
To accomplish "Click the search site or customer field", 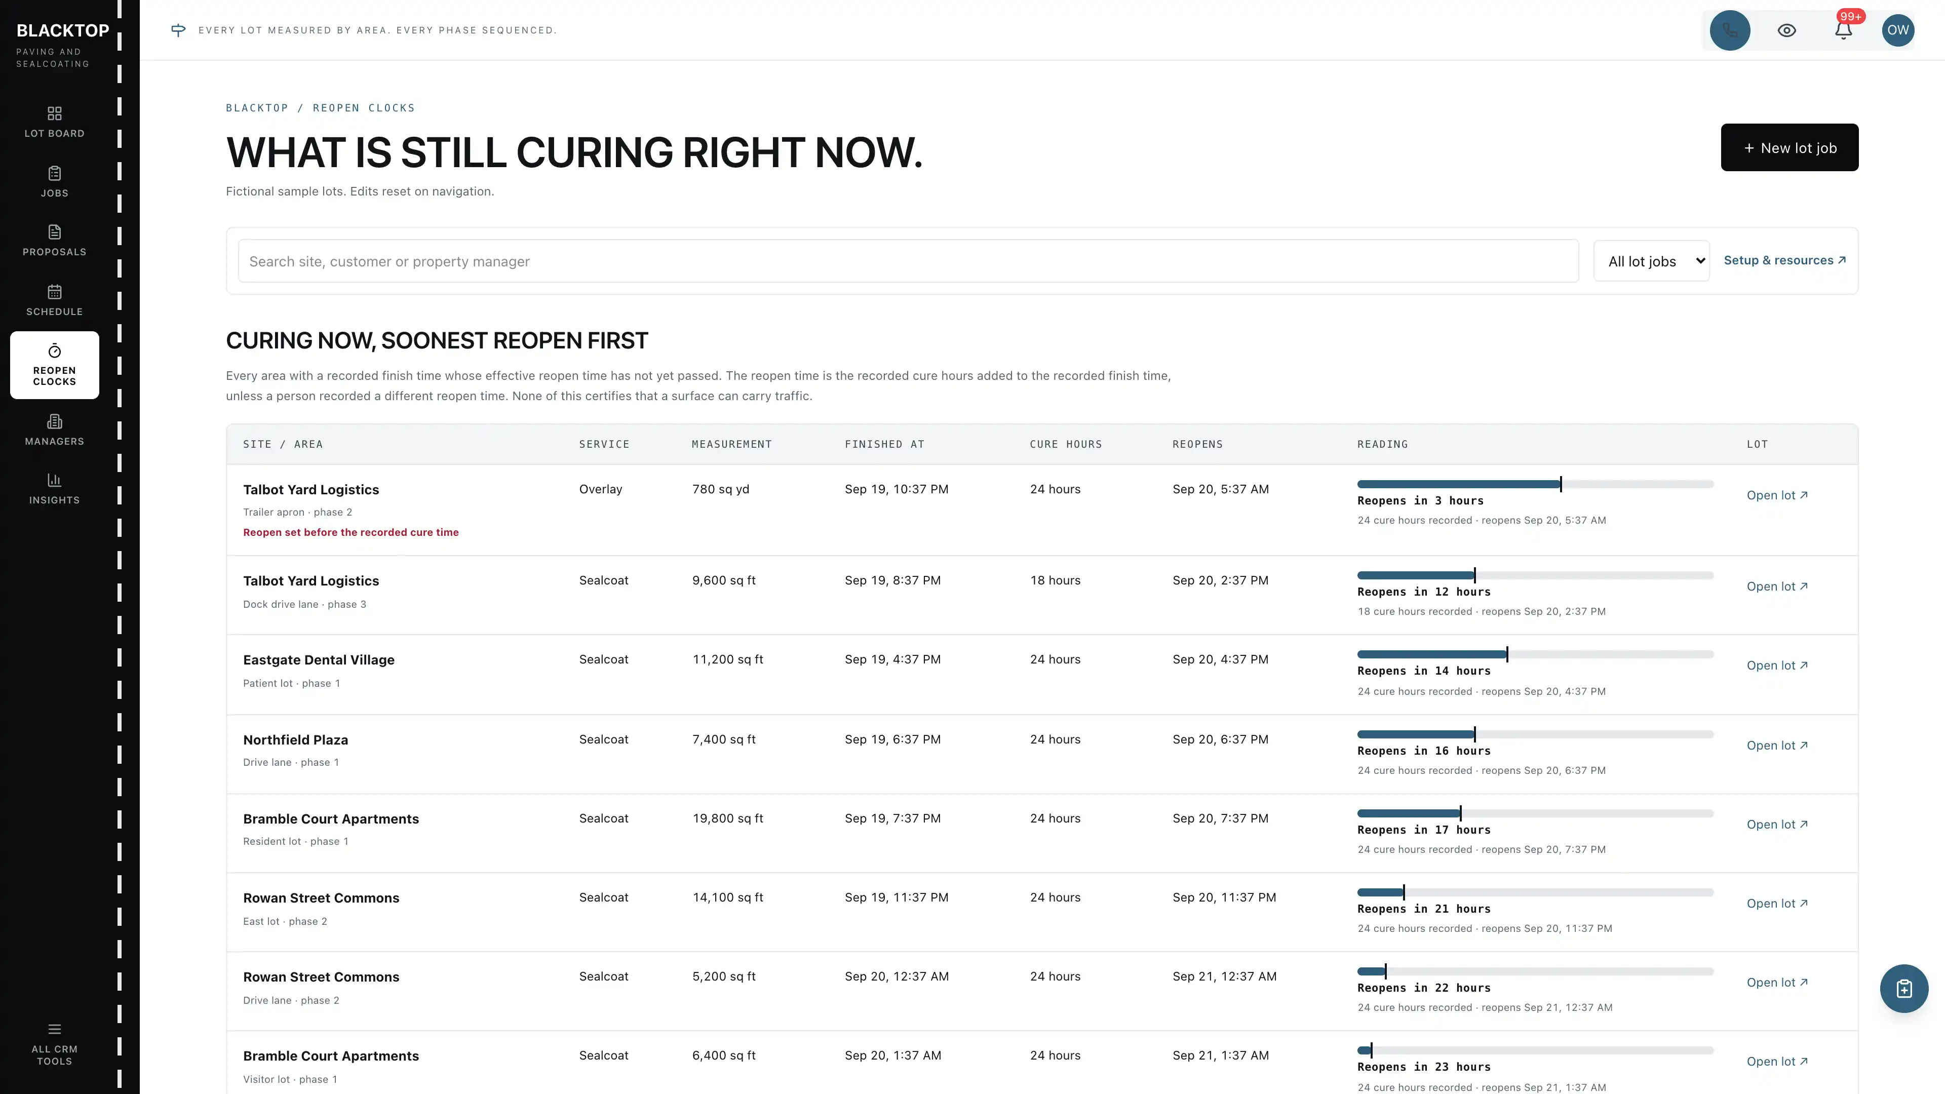I will click(x=908, y=261).
